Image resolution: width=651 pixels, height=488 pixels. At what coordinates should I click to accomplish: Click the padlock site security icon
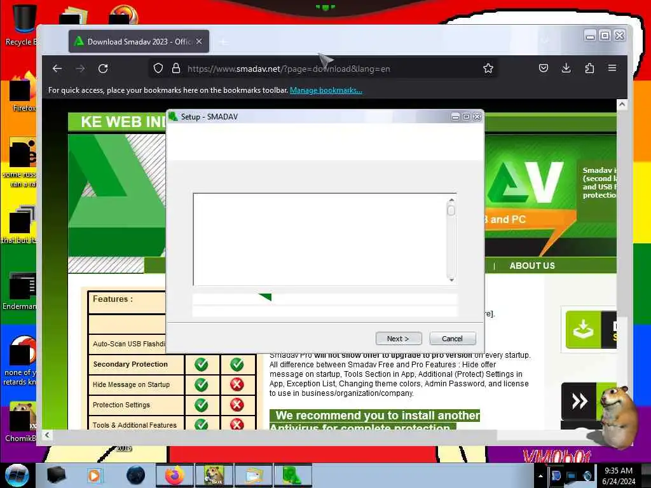(x=176, y=69)
